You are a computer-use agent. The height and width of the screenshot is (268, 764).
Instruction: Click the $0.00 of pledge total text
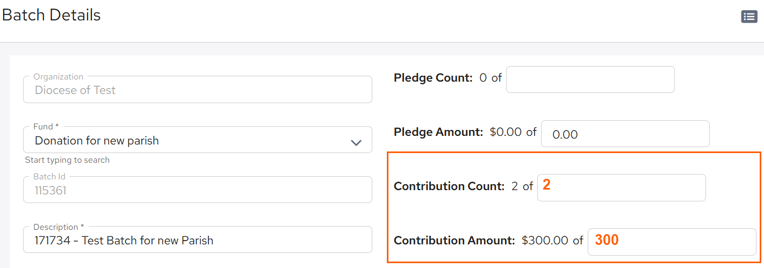tap(513, 132)
